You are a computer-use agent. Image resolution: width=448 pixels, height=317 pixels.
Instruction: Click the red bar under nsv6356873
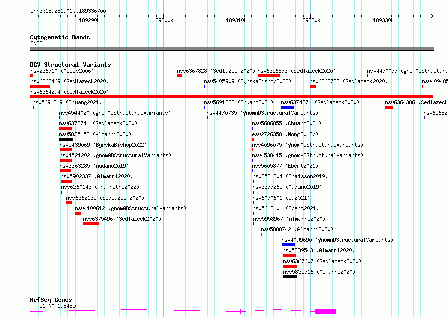click(269, 76)
